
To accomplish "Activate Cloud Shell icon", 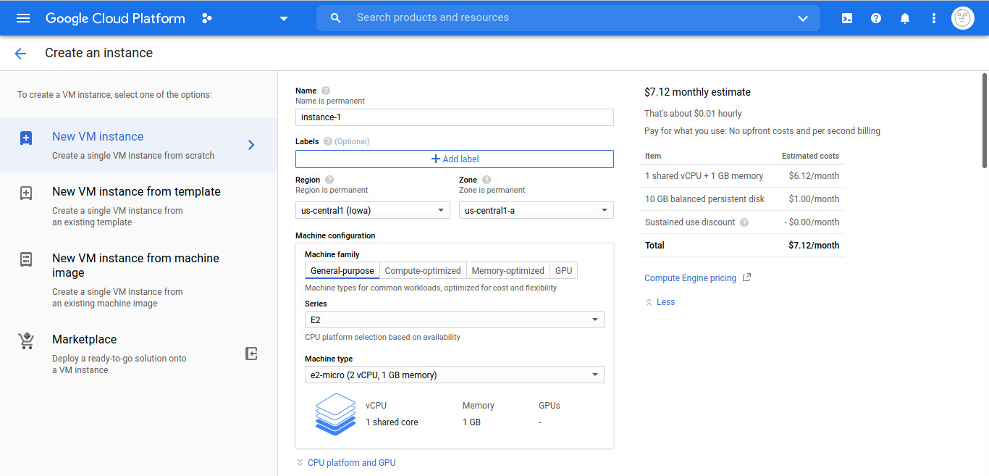I will 847,18.
